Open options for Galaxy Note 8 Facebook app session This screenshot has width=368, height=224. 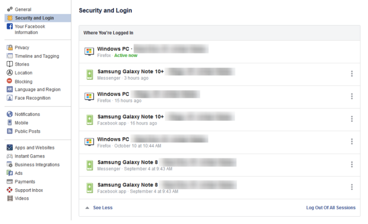352,187
